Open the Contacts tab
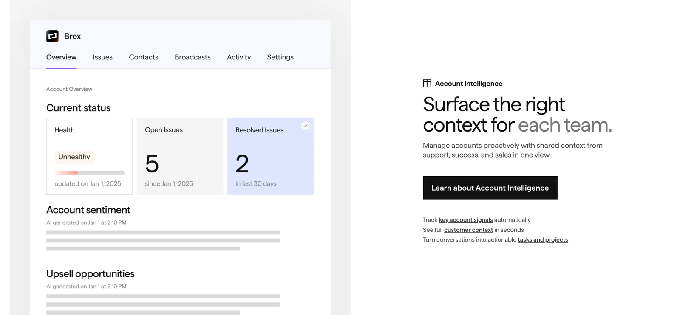Screen dimensions: 680x315 point(144,57)
